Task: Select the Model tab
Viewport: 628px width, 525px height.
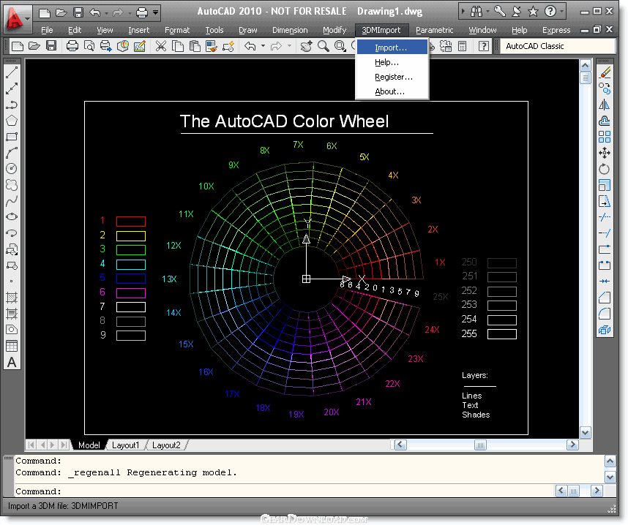Action: click(89, 445)
